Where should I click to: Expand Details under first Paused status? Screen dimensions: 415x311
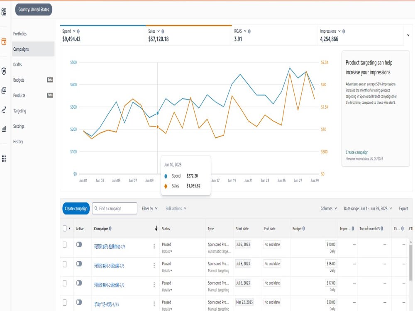pyautogui.click(x=167, y=252)
